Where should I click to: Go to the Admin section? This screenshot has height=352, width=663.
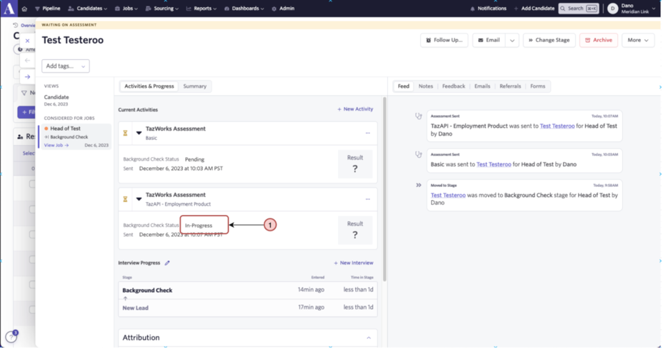coord(284,9)
